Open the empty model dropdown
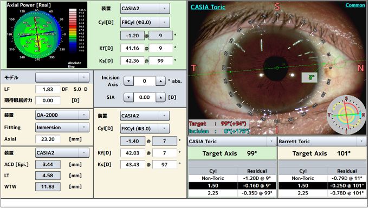 [x=62, y=77]
